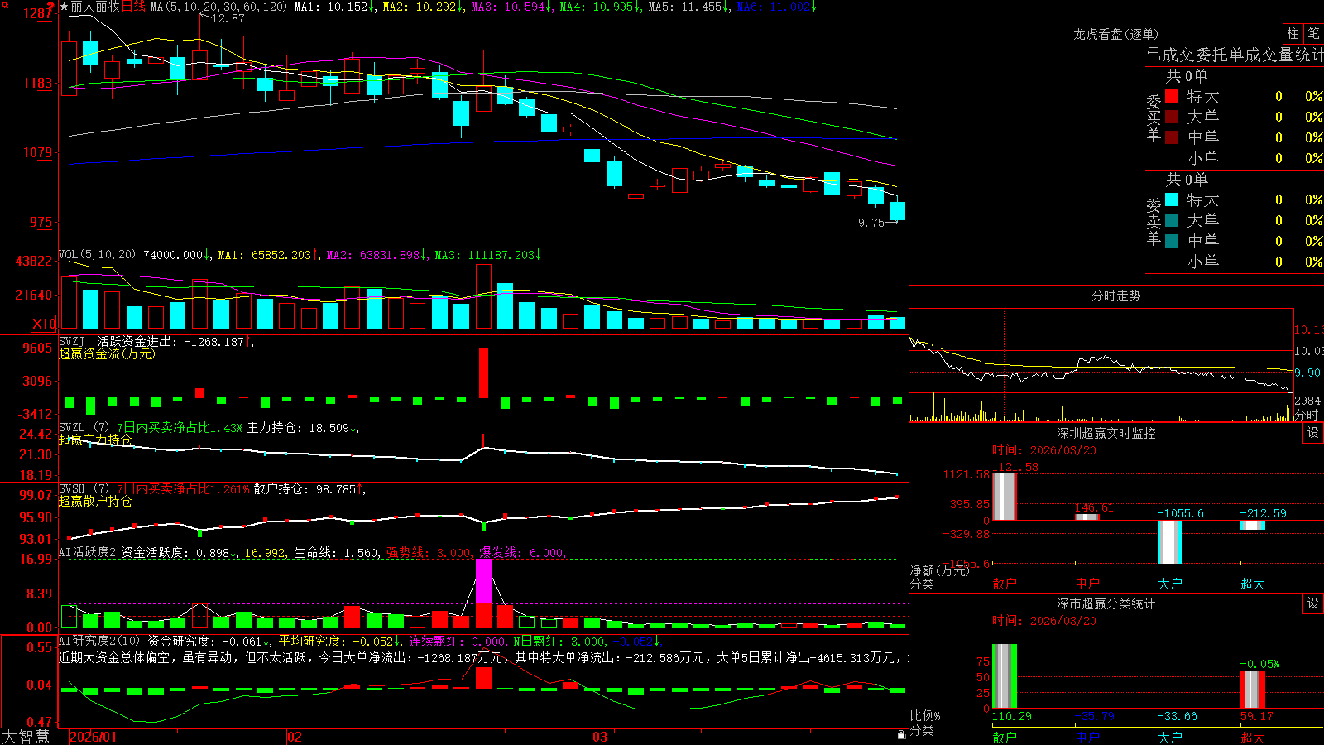Click the MA2: 10.292 value
This screenshot has width=1324, height=745.
422,7
